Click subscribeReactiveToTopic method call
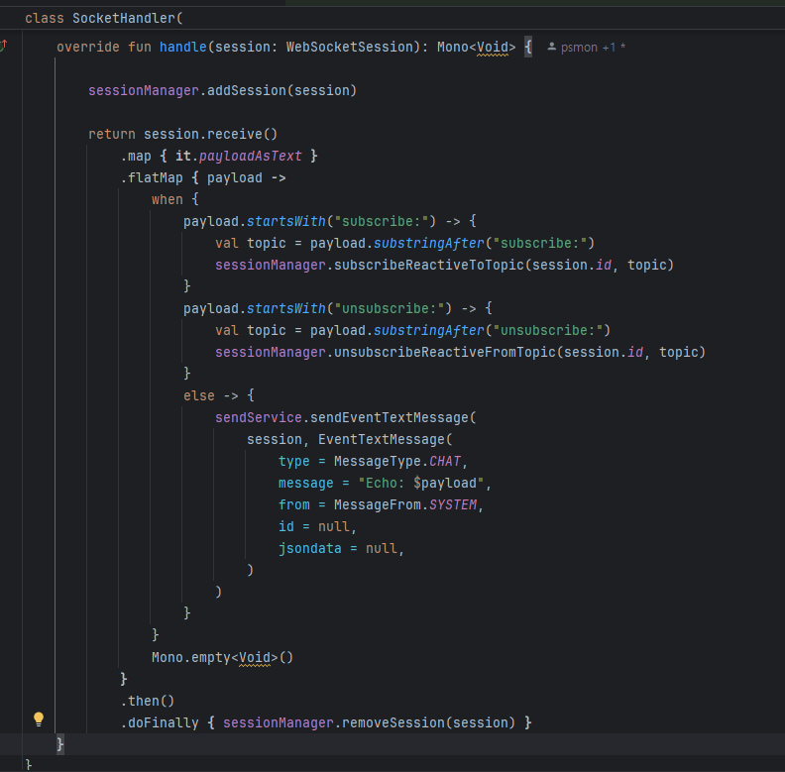 click(428, 265)
